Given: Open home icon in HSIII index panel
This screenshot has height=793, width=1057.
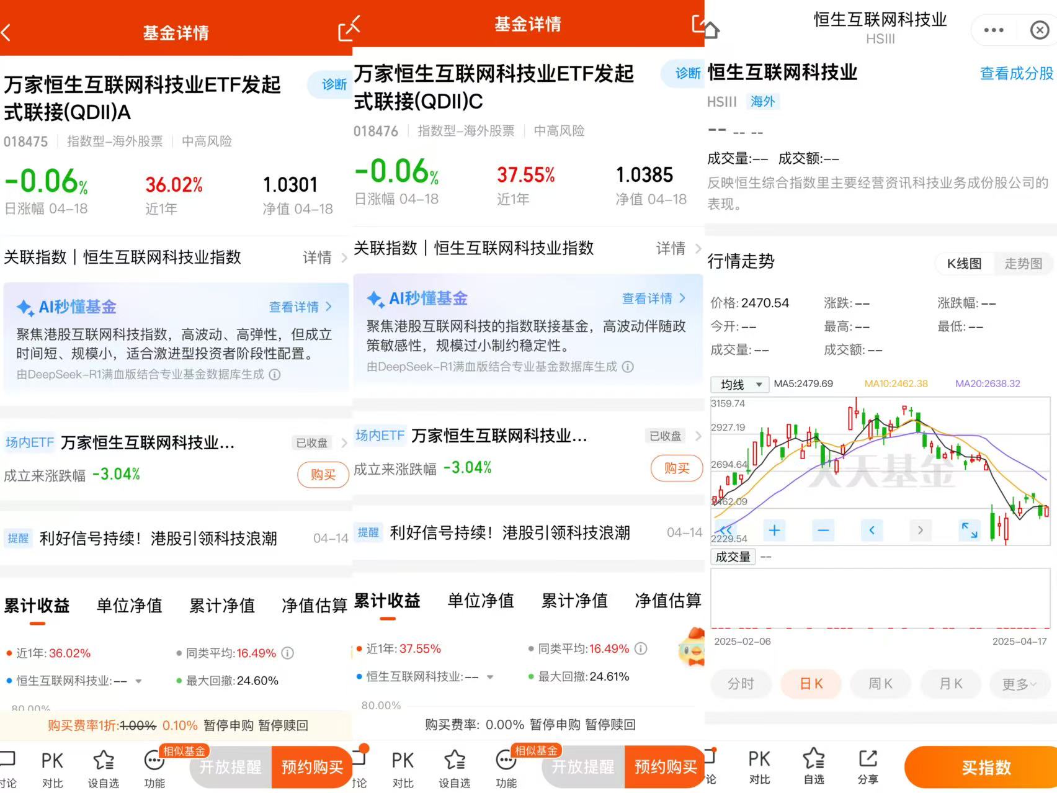Looking at the screenshot, I should point(711,29).
